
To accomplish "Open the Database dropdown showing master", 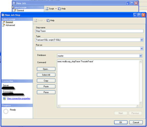I will coord(141,56).
